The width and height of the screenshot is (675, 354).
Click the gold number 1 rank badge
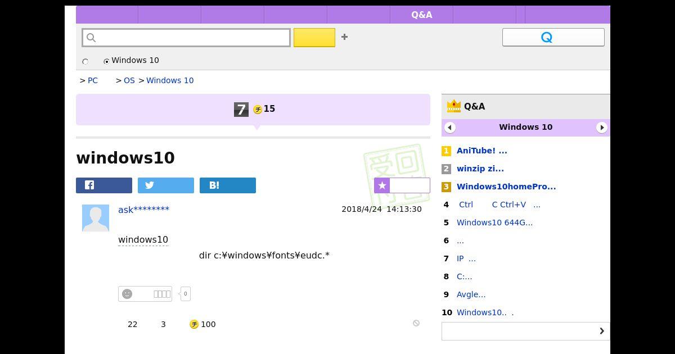[446, 151]
